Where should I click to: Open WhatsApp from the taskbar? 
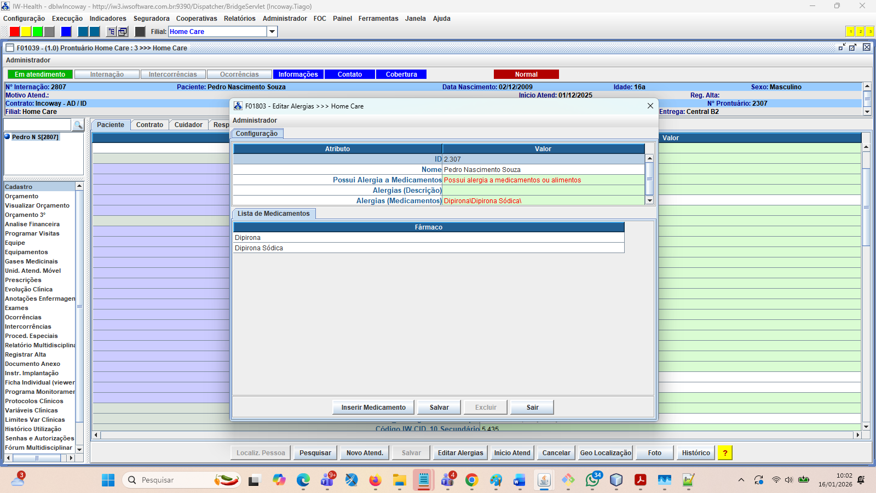pos(592,480)
